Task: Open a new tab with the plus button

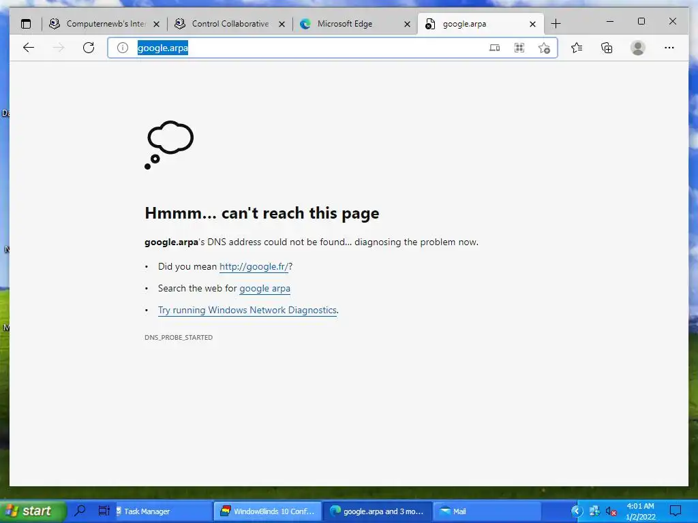Action: pyautogui.click(x=556, y=24)
